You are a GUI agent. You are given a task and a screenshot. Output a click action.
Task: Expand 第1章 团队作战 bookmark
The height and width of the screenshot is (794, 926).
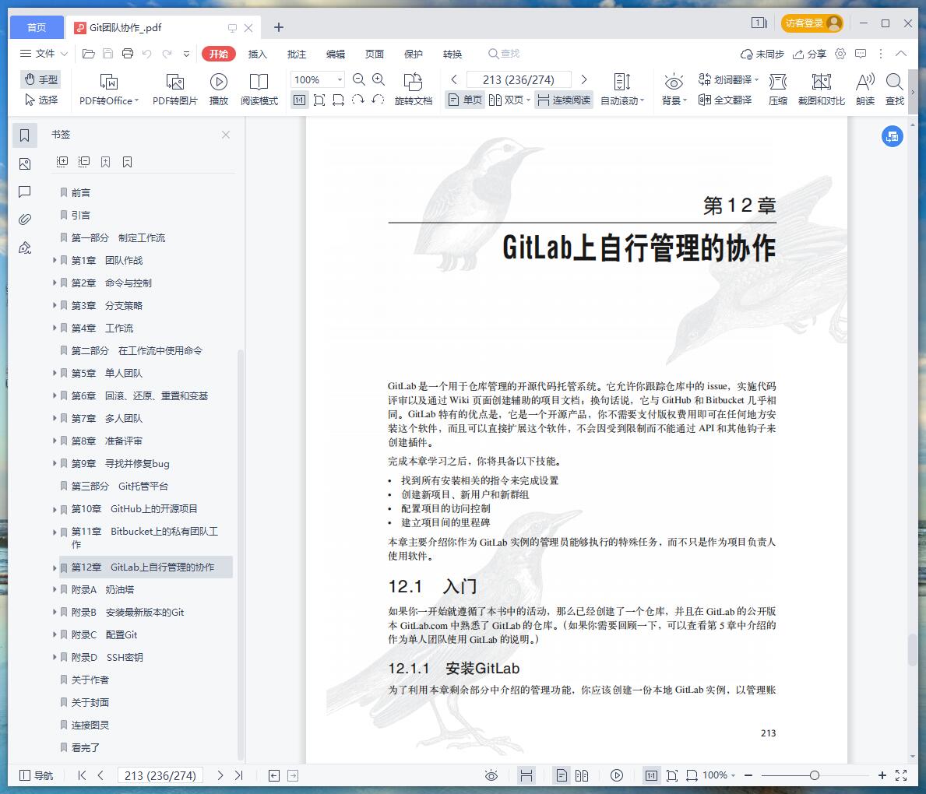[x=55, y=260]
